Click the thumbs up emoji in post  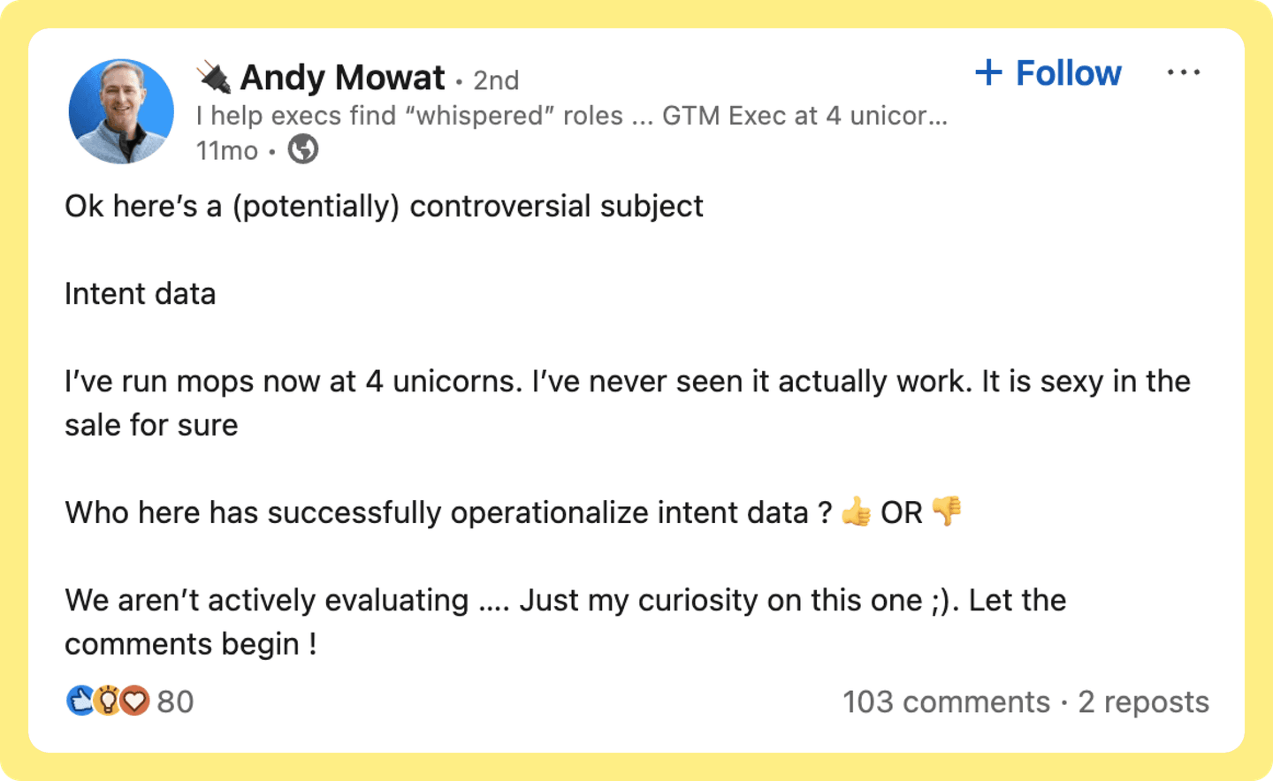tap(856, 512)
